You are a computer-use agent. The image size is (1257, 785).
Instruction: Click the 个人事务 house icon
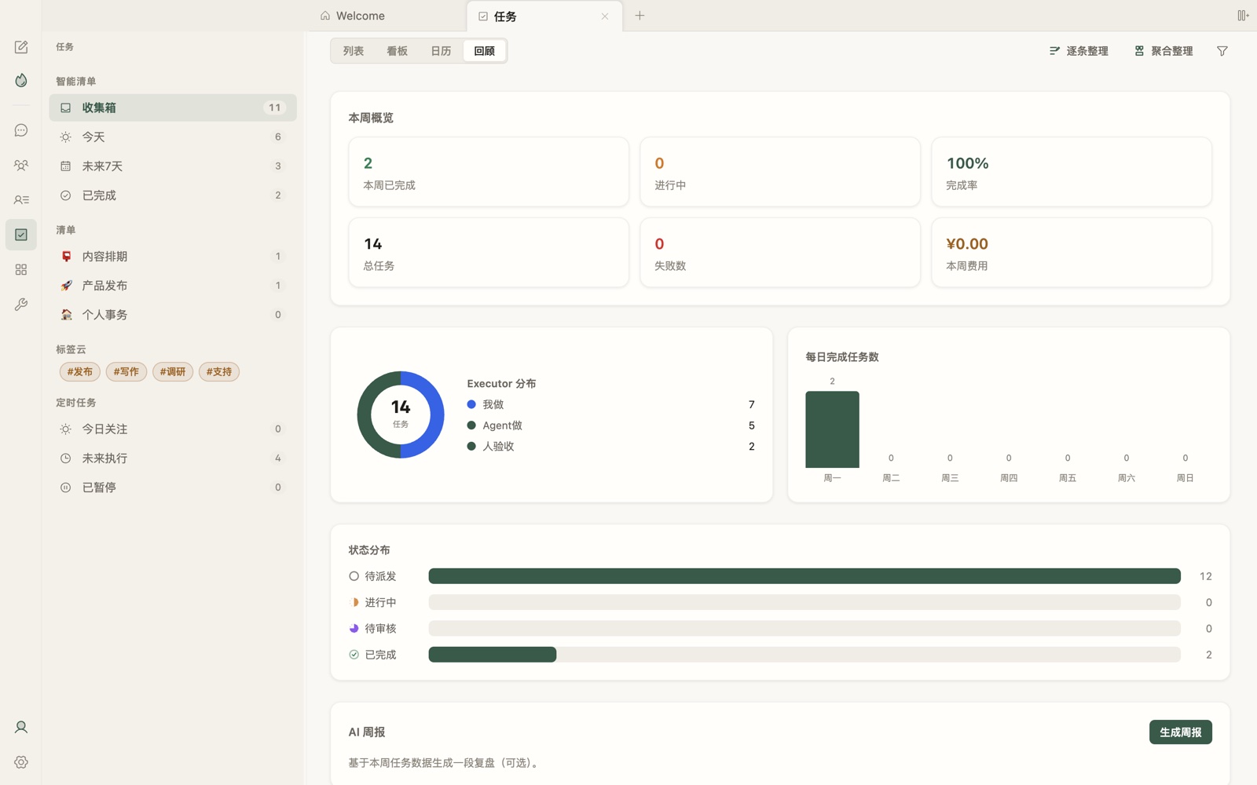point(66,315)
